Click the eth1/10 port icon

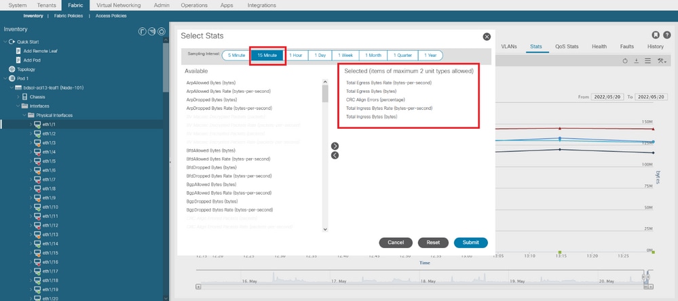[37, 207]
